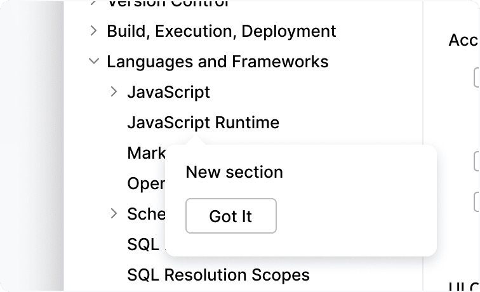Expand the Version Control chevron
The height and width of the screenshot is (292, 480).
[x=93, y=3]
